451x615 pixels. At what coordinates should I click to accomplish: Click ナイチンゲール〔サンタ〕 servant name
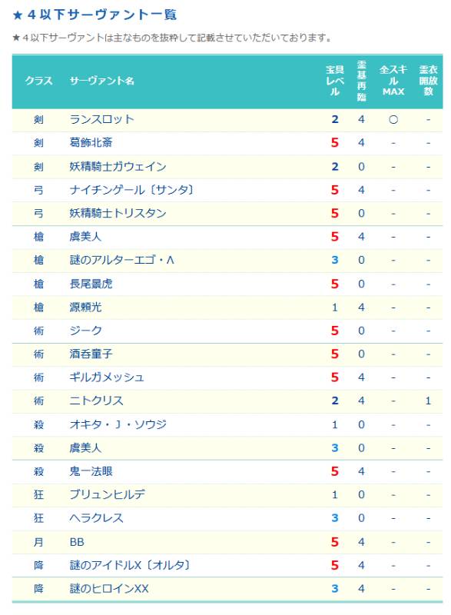[x=131, y=190]
